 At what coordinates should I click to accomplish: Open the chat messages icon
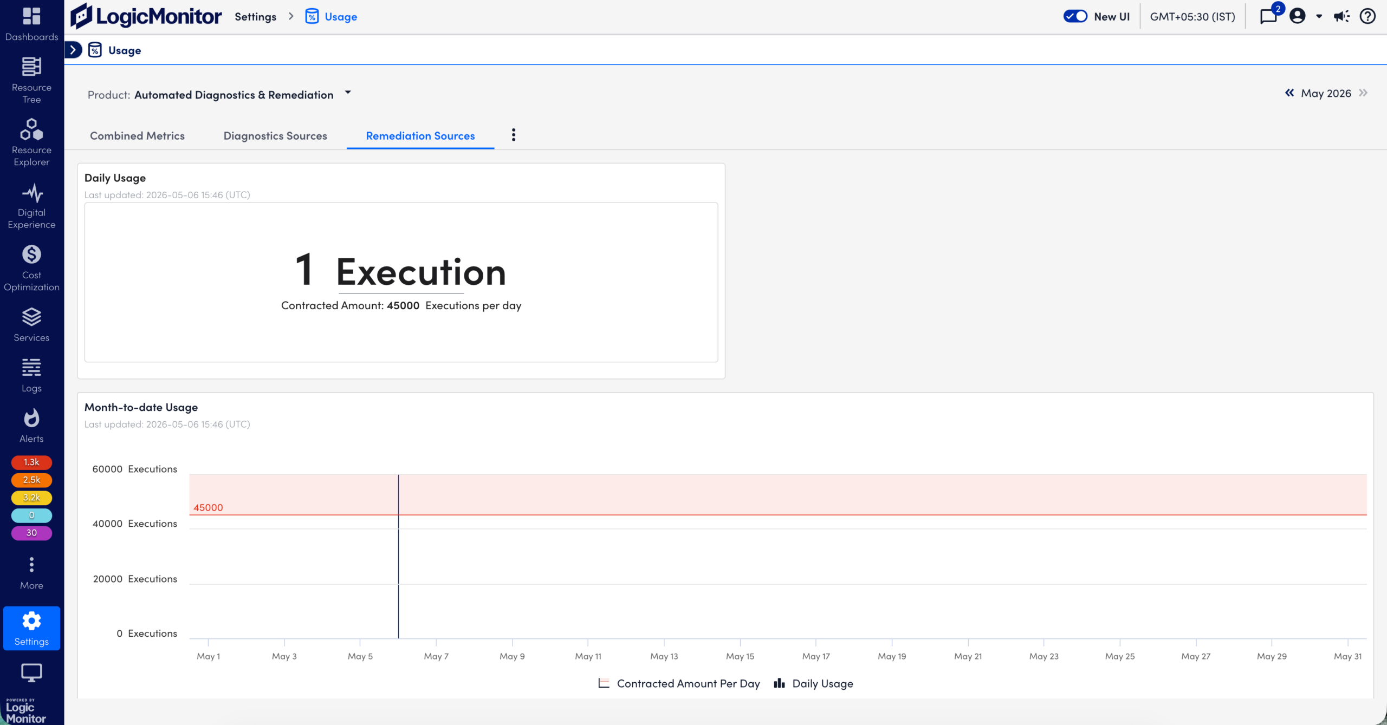(x=1268, y=16)
